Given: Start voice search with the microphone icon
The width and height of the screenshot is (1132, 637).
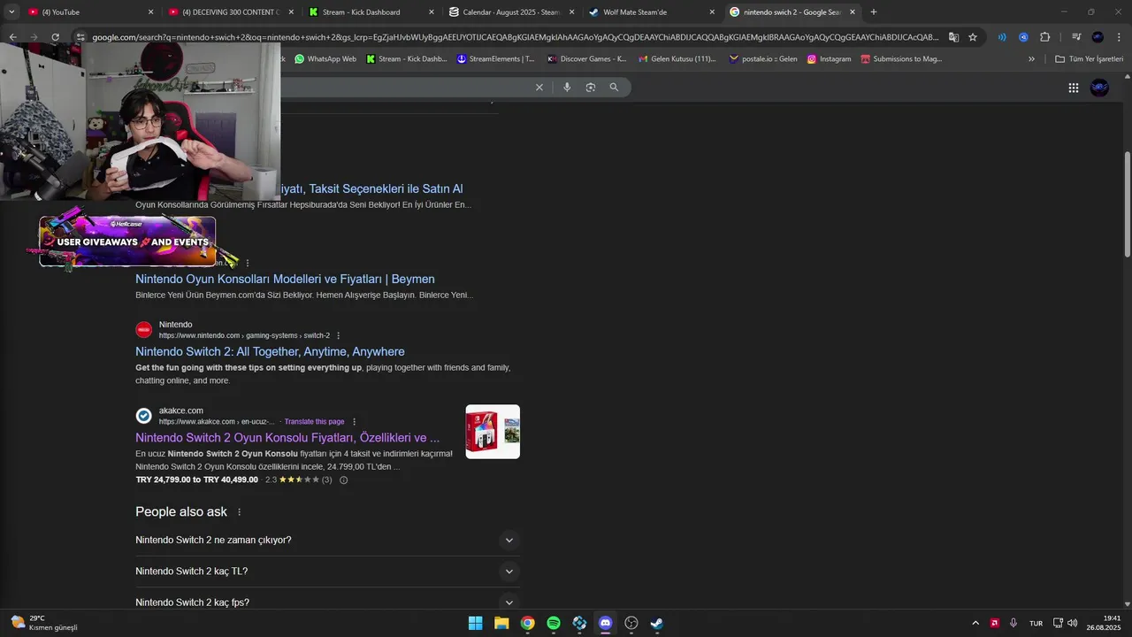Looking at the screenshot, I should coord(567,87).
